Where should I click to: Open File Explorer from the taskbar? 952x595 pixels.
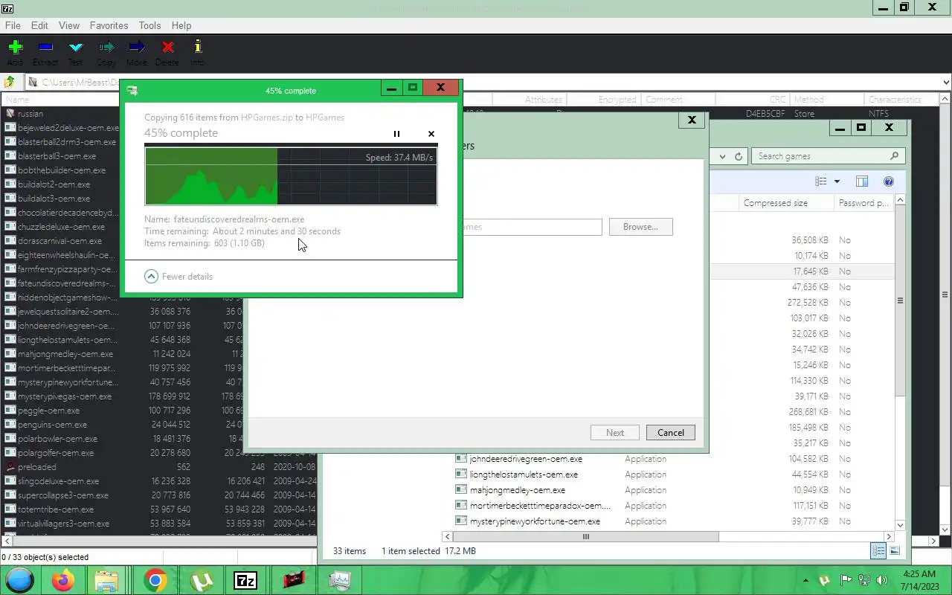pyautogui.click(x=106, y=580)
